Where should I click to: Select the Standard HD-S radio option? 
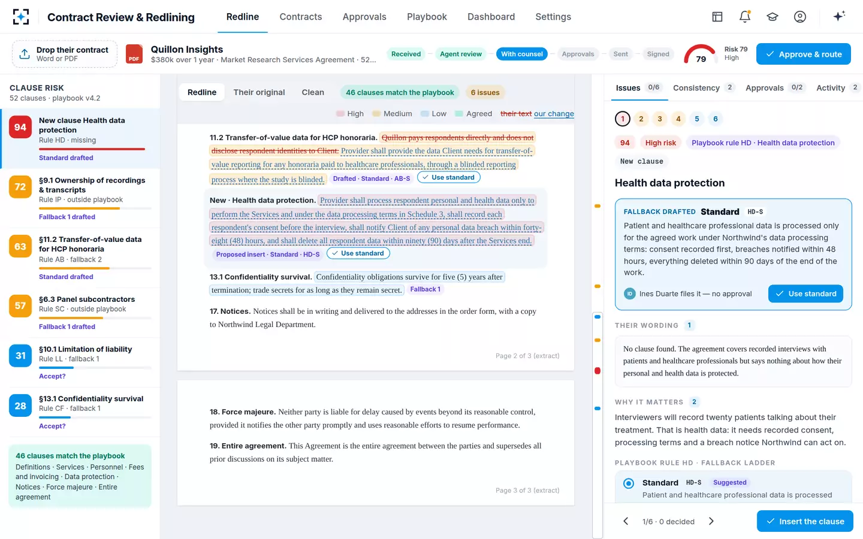629,483
